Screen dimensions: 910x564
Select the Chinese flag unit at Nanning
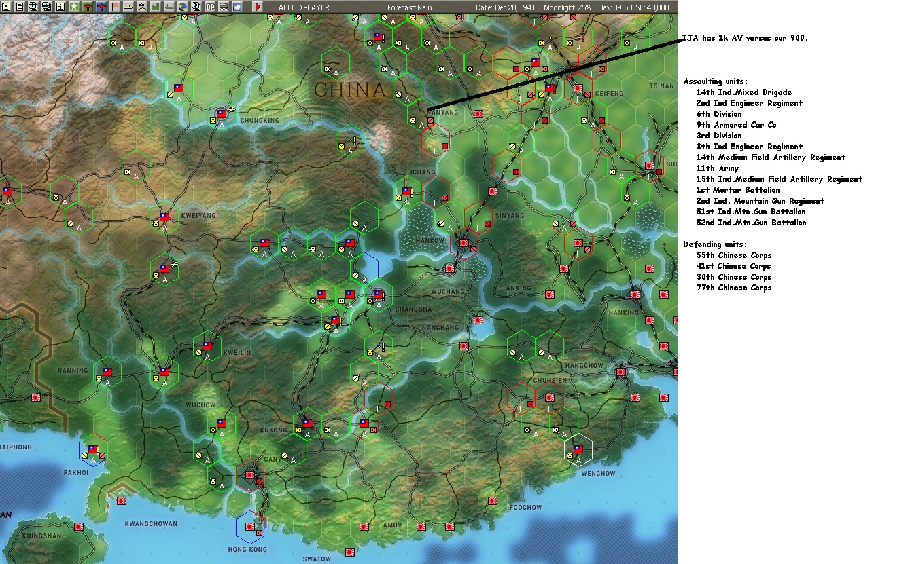pos(107,372)
